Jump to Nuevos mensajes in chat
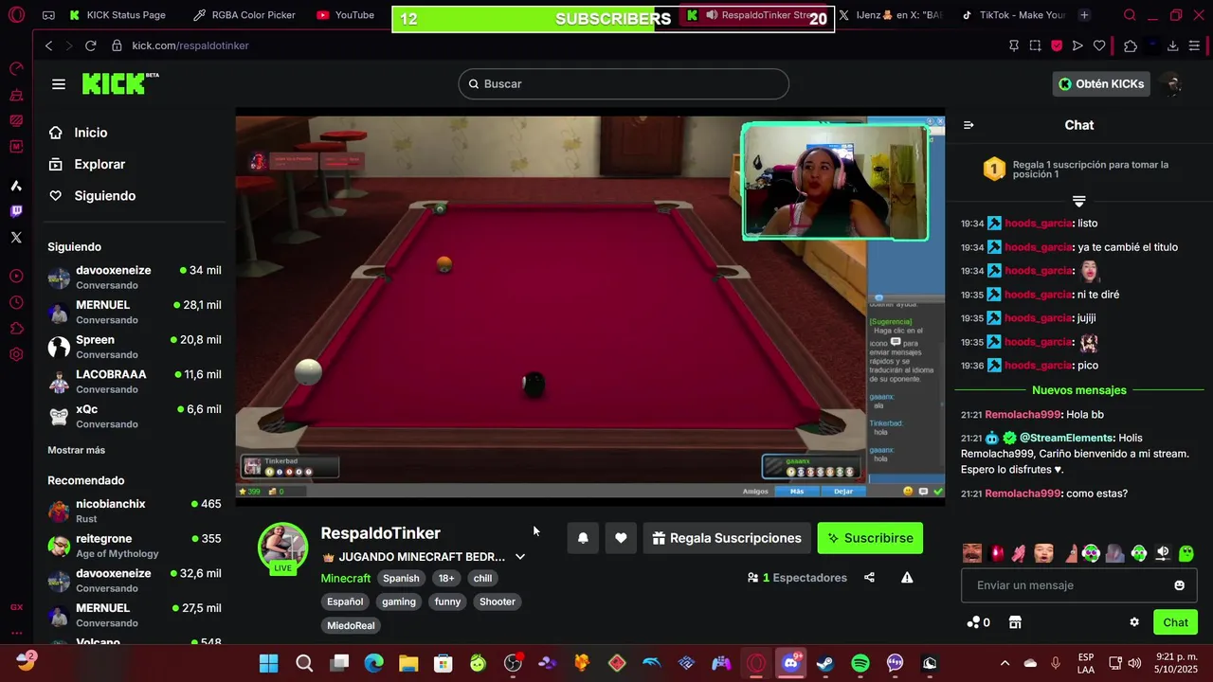This screenshot has height=682, width=1213. point(1079,390)
